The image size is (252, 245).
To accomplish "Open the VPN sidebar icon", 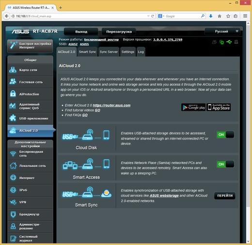I will point(13,202).
